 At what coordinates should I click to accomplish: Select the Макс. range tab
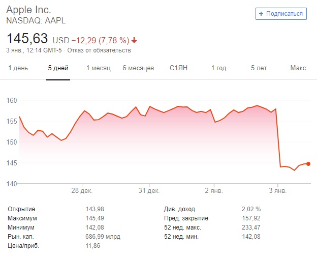click(299, 68)
